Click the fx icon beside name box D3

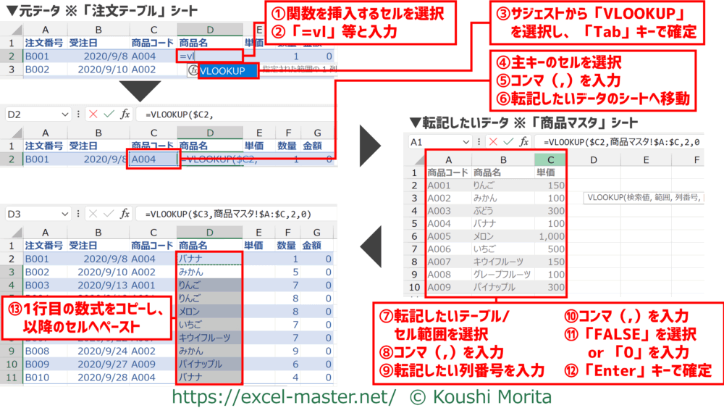pos(125,214)
